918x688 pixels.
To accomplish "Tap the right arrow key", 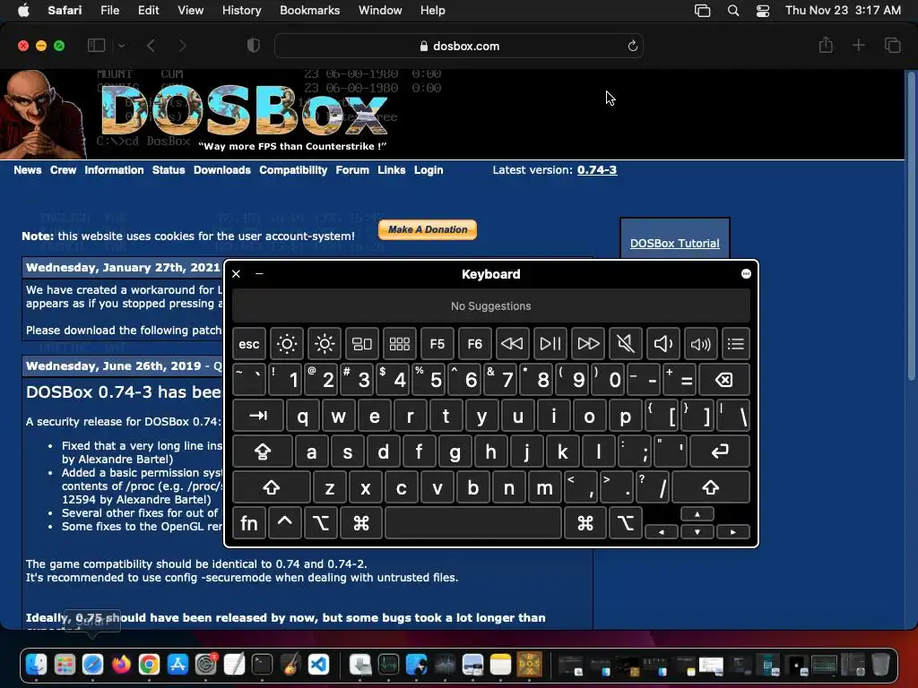I will [733, 532].
